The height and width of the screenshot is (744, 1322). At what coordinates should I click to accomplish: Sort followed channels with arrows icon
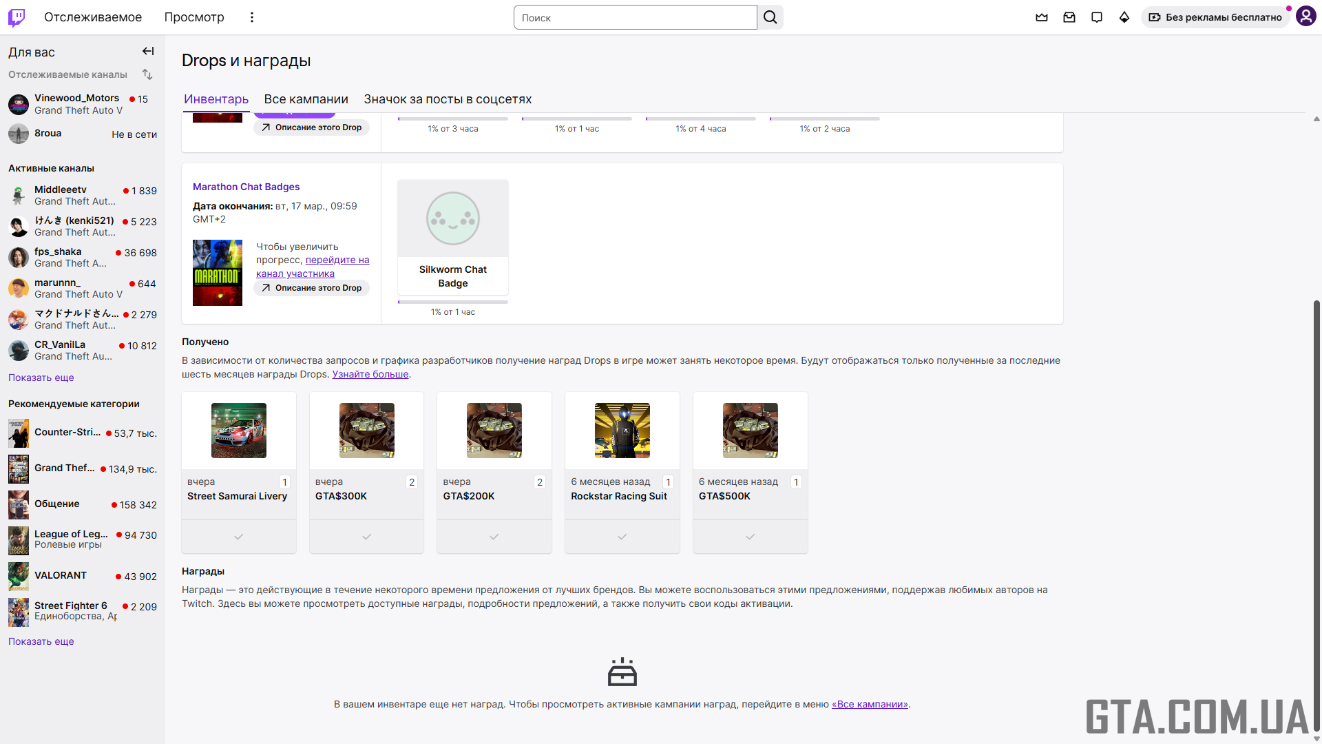click(147, 74)
